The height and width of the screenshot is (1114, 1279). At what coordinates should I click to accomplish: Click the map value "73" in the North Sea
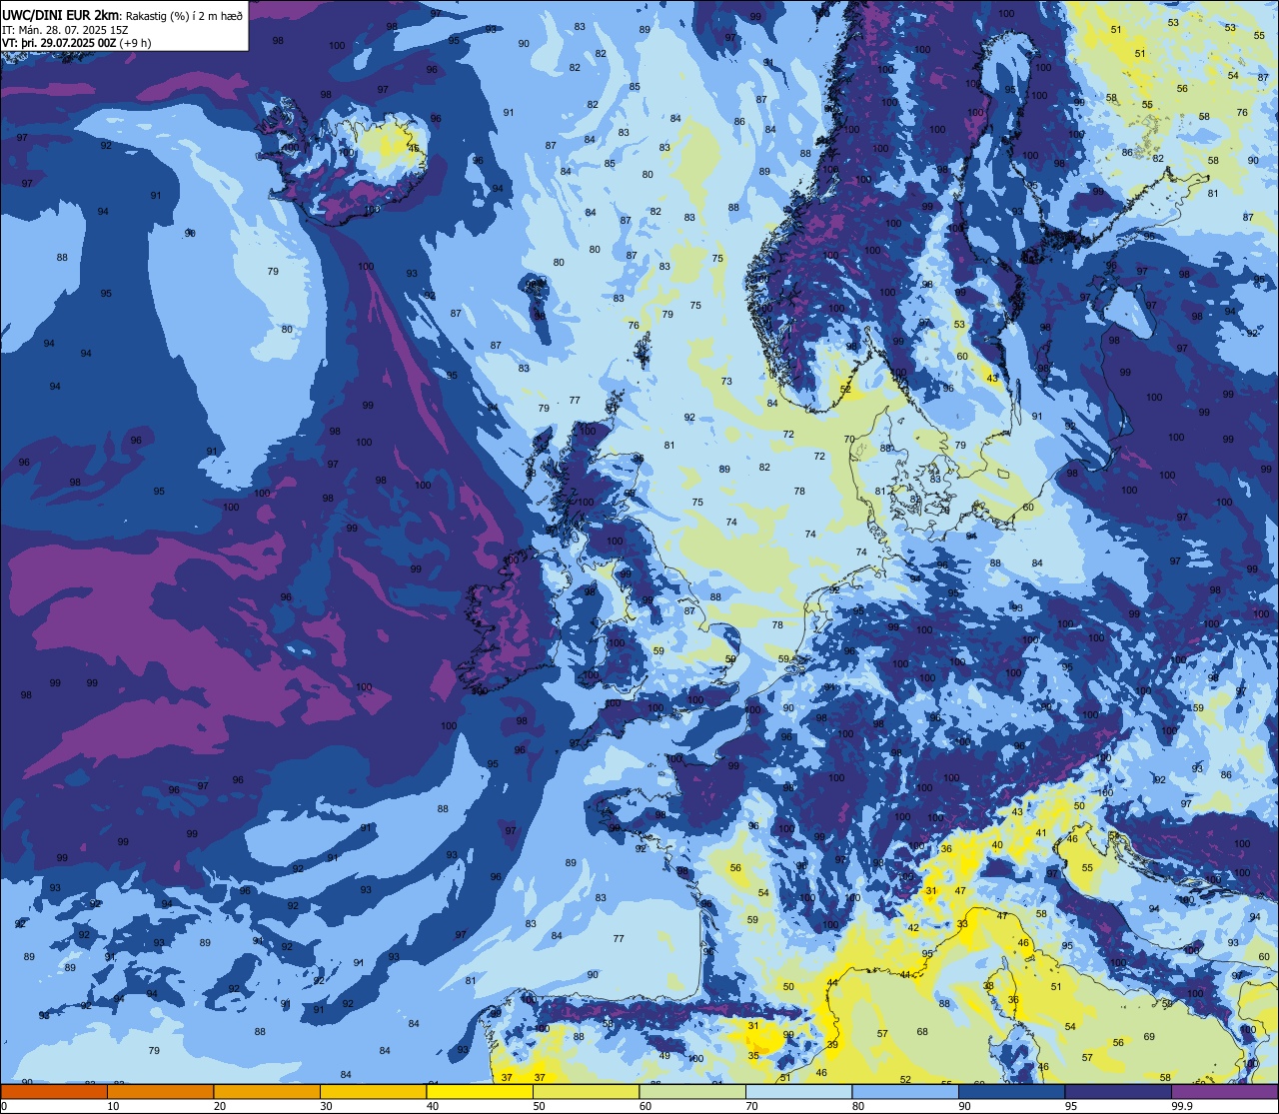click(726, 382)
